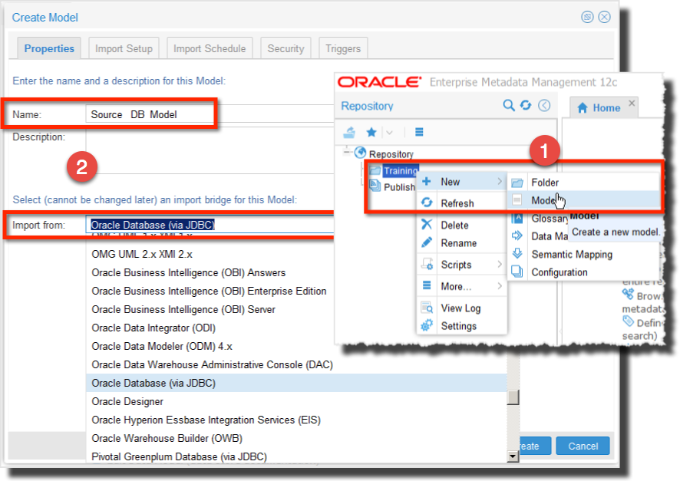Click the plus icon beside New
The image size is (680, 481).
point(427,181)
